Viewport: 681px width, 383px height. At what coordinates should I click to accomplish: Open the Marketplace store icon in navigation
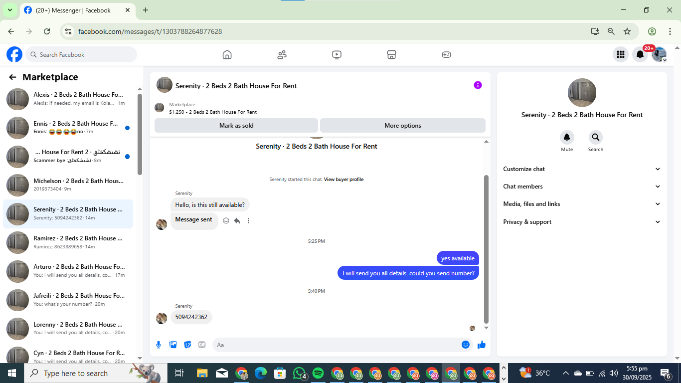(391, 55)
